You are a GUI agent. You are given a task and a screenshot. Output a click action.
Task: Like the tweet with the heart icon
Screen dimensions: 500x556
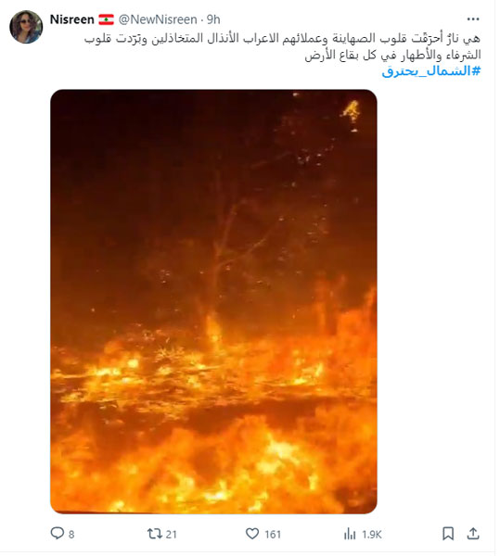coord(252,534)
